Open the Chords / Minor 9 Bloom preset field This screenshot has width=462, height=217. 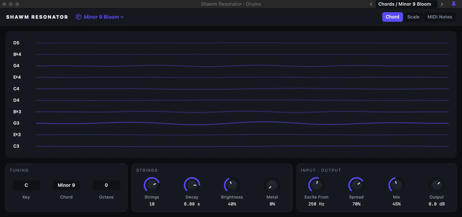(406, 4)
